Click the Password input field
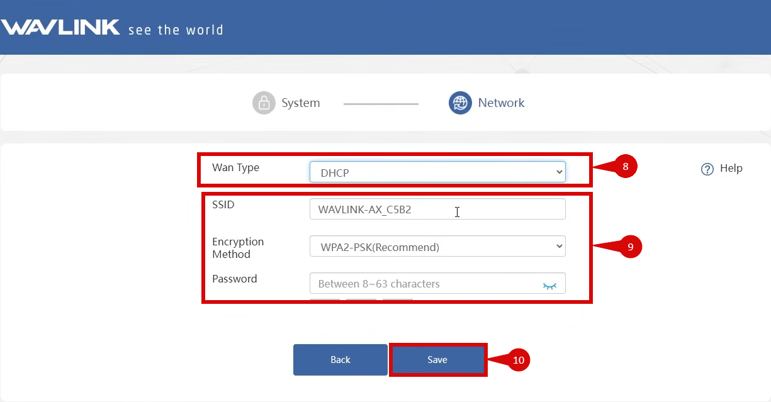This screenshot has height=402, width=771. click(x=437, y=284)
